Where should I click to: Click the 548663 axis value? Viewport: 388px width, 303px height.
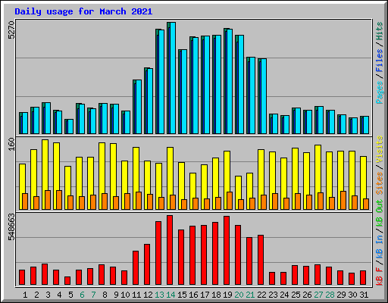point(11,227)
